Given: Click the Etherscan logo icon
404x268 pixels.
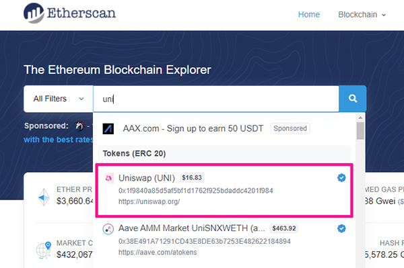Looking at the screenshot, I should tap(34, 13).
